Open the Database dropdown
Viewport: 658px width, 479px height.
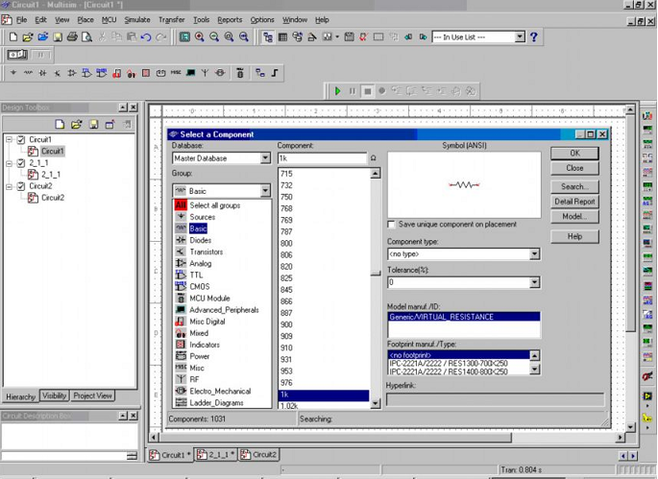[265, 158]
